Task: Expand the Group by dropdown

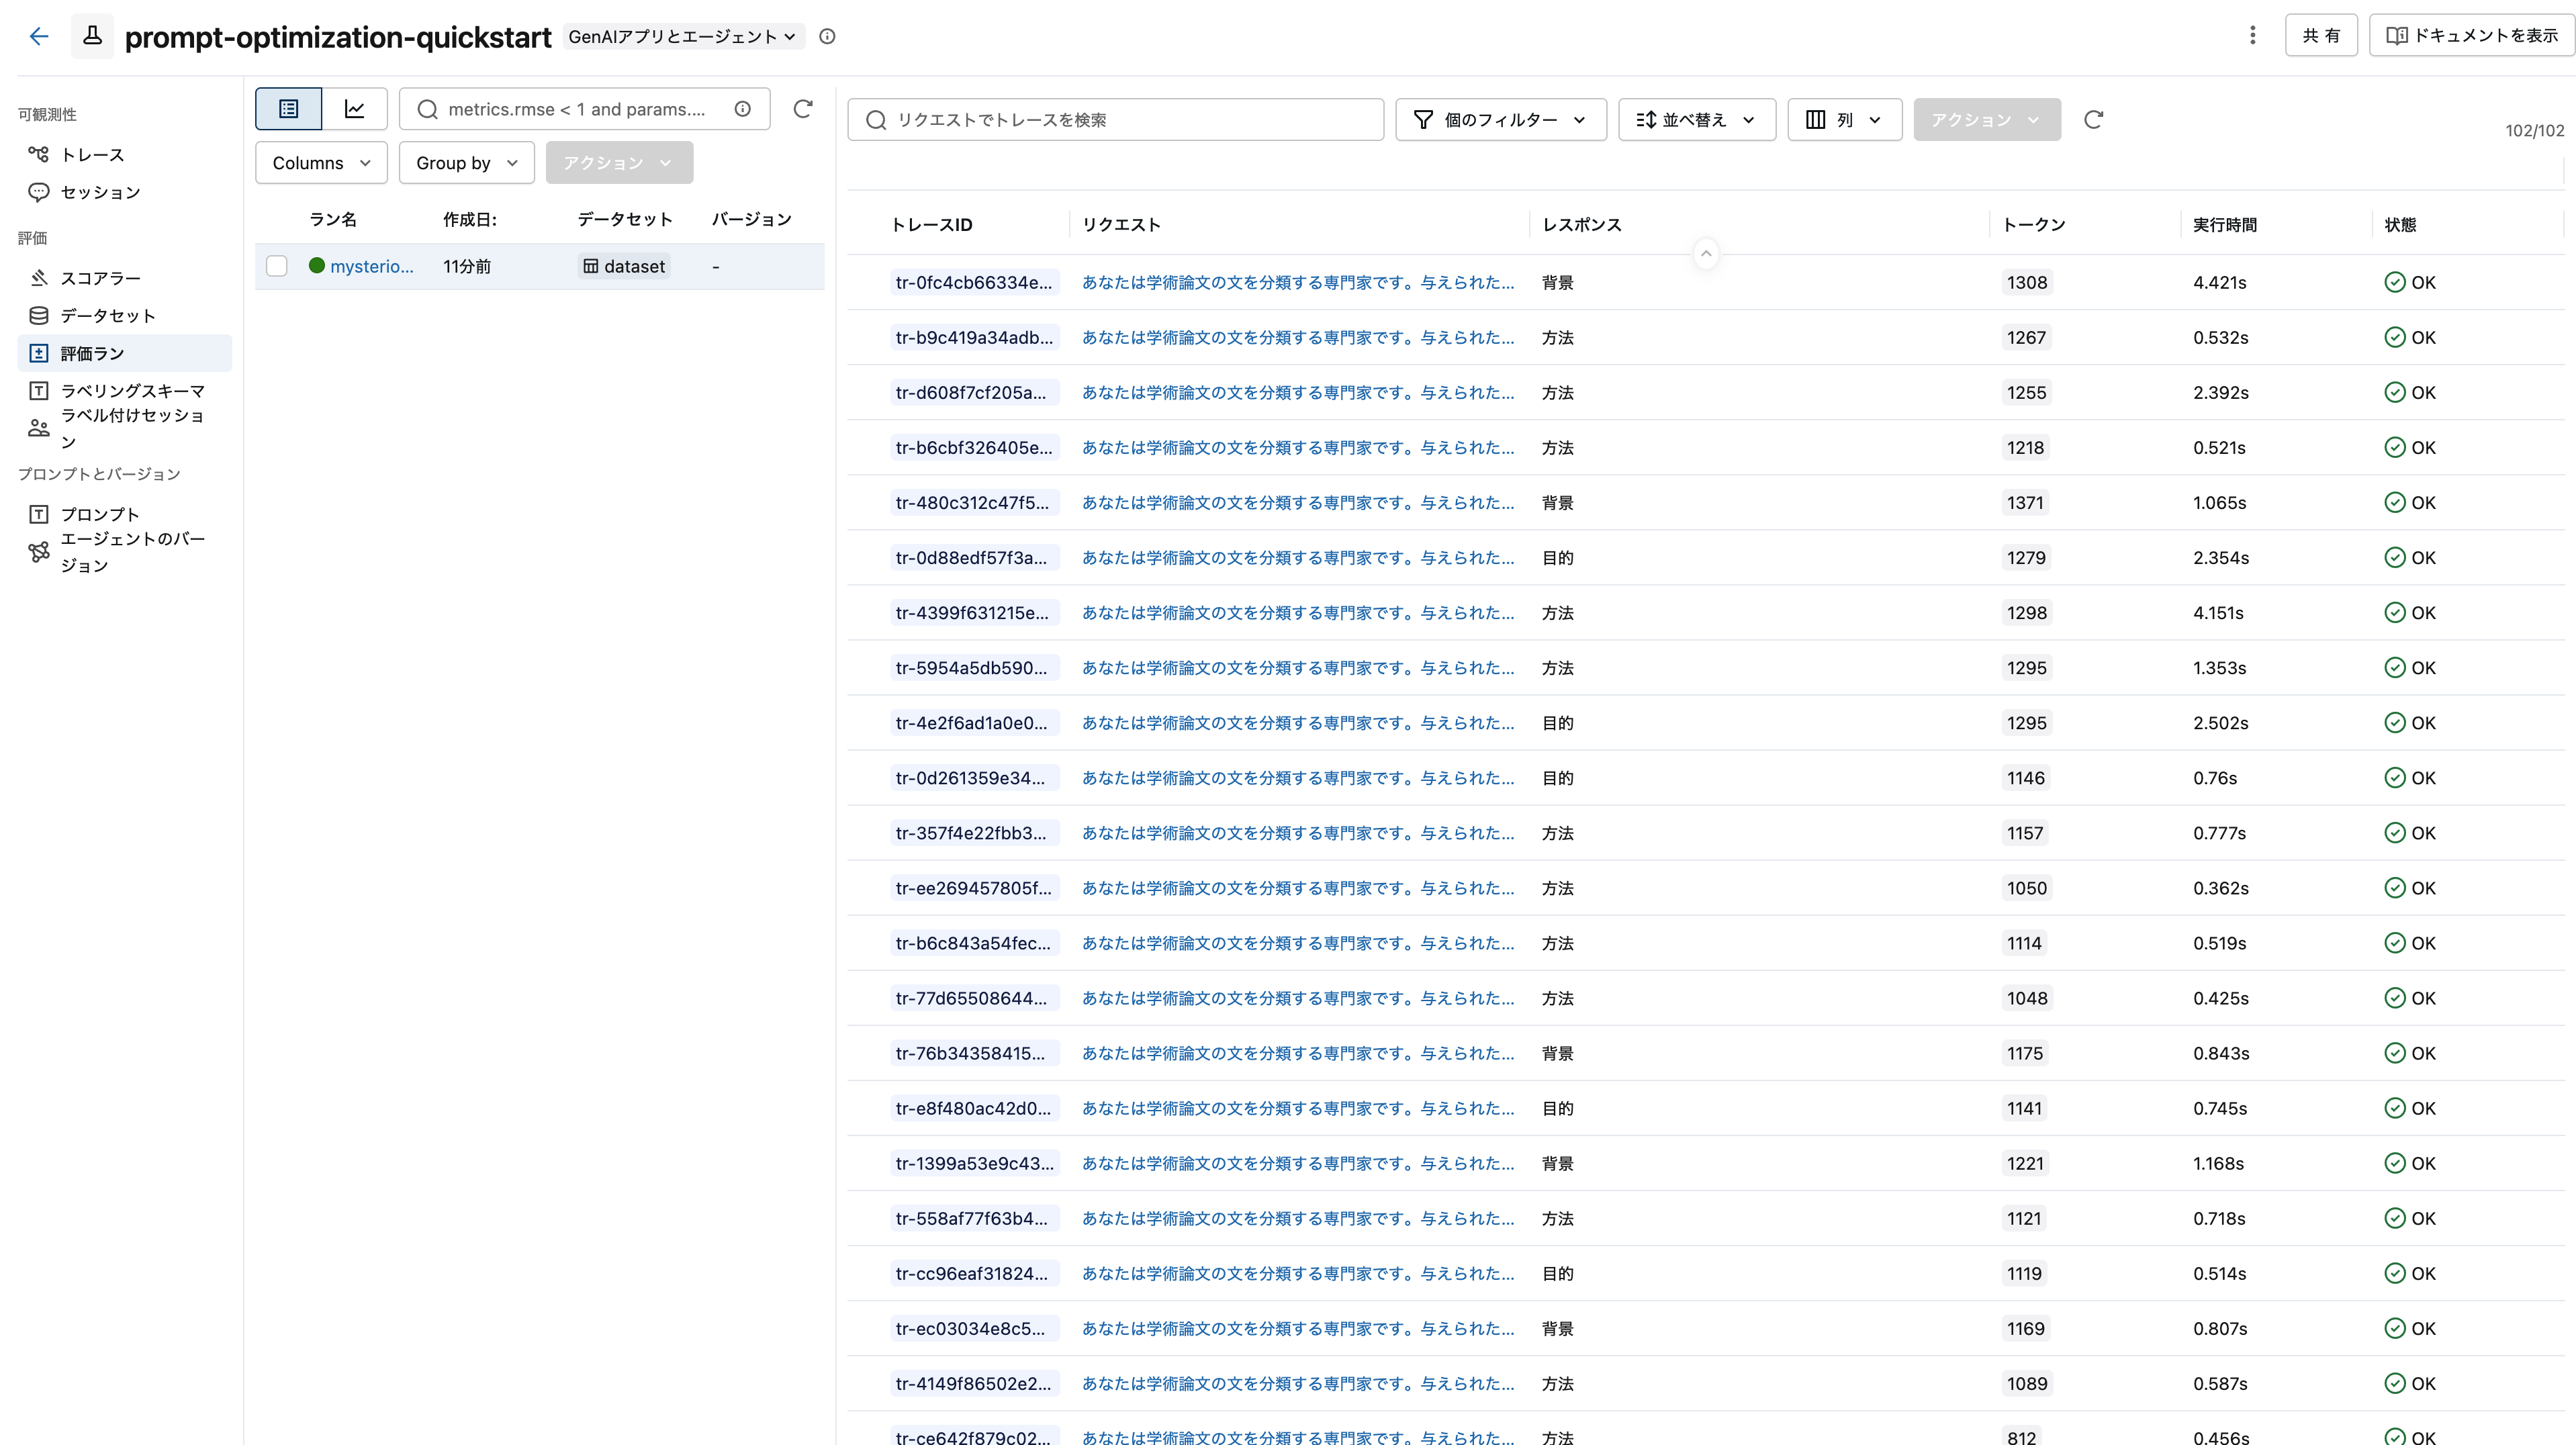Action: coord(465,162)
